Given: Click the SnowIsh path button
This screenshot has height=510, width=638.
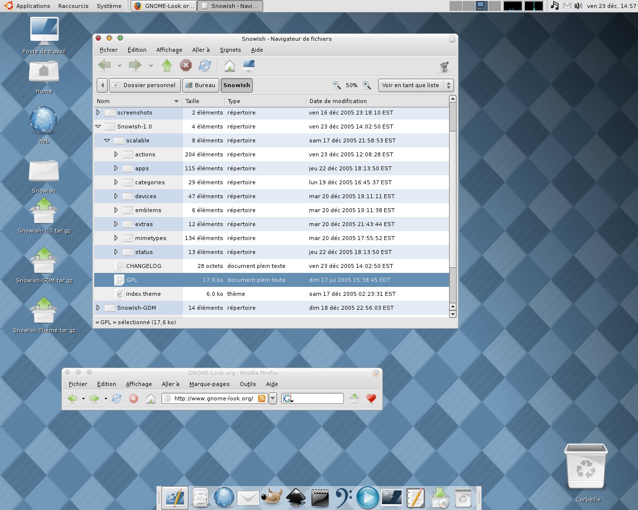Looking at the screenshot, I should tap(237, 85).
